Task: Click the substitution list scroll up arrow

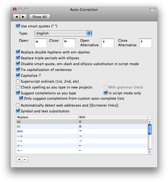Action: pos(150,122)
